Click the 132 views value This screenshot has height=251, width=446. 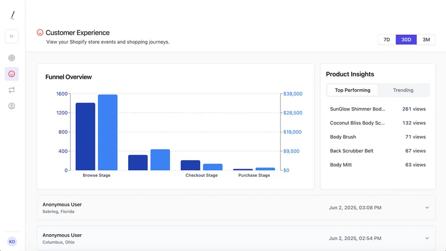[x=414, y=123]
